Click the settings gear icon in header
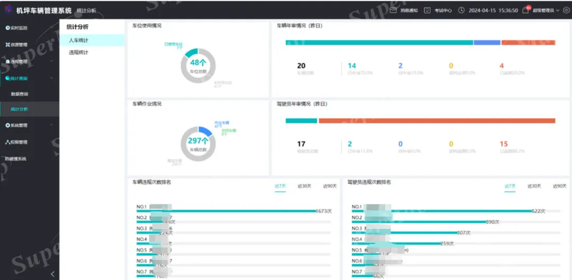The width and height of the screenshot is (572, 280). [566, 10]
